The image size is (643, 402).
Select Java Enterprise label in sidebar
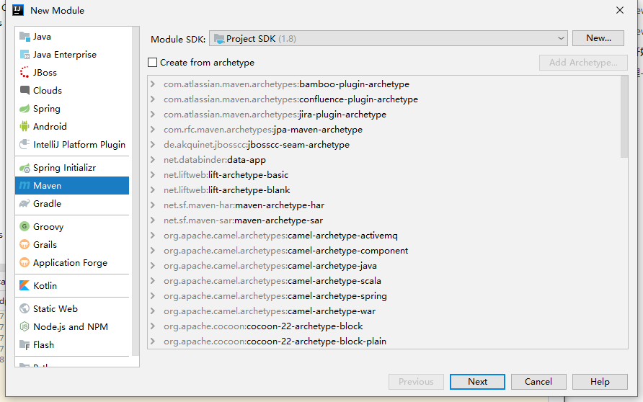(65, 55)
